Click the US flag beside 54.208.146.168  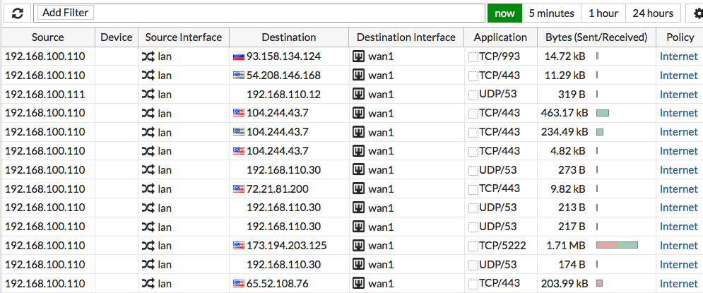[x=239, y=76]
